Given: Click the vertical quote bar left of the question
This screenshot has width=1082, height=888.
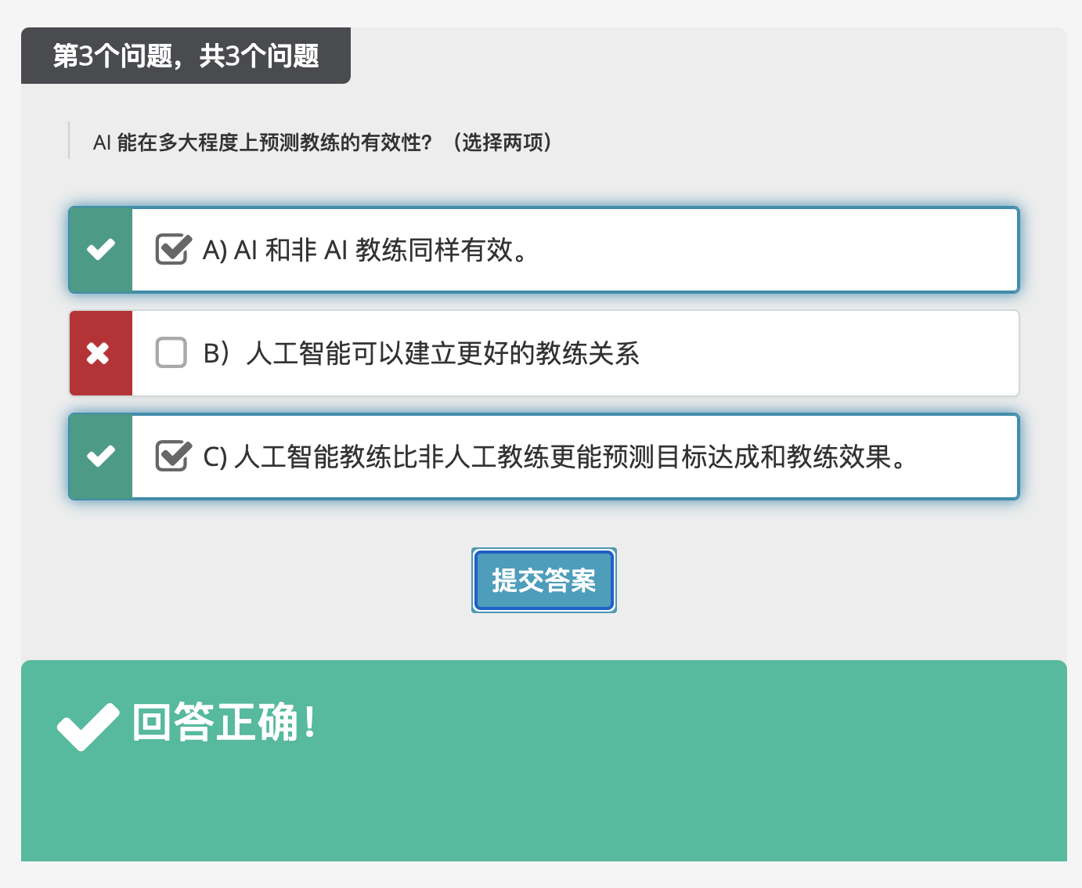Looking at the screenshot, I should (x=69, y=141).
